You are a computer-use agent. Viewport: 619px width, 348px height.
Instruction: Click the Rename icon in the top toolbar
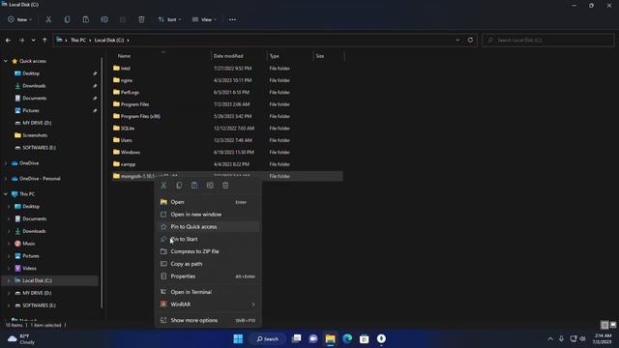click(x=104, y=19)
